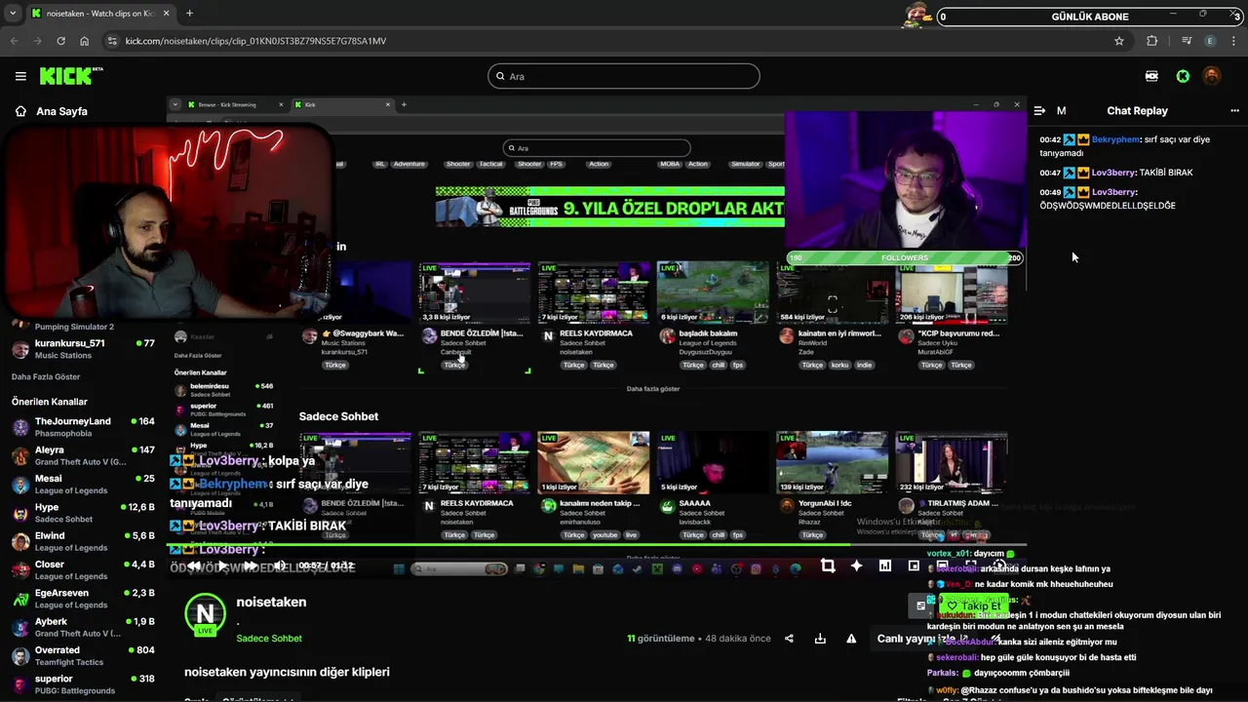This screenshot has width=1248, height=702.
Task: Open the EgeArseven channel in sidebar
Action: coord(83,599)
